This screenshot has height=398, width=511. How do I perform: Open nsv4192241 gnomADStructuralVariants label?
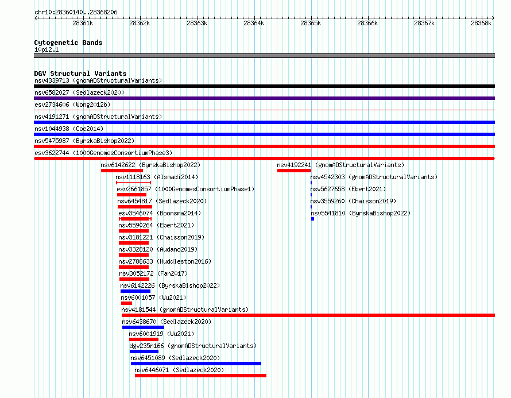[x=340, y=165]
